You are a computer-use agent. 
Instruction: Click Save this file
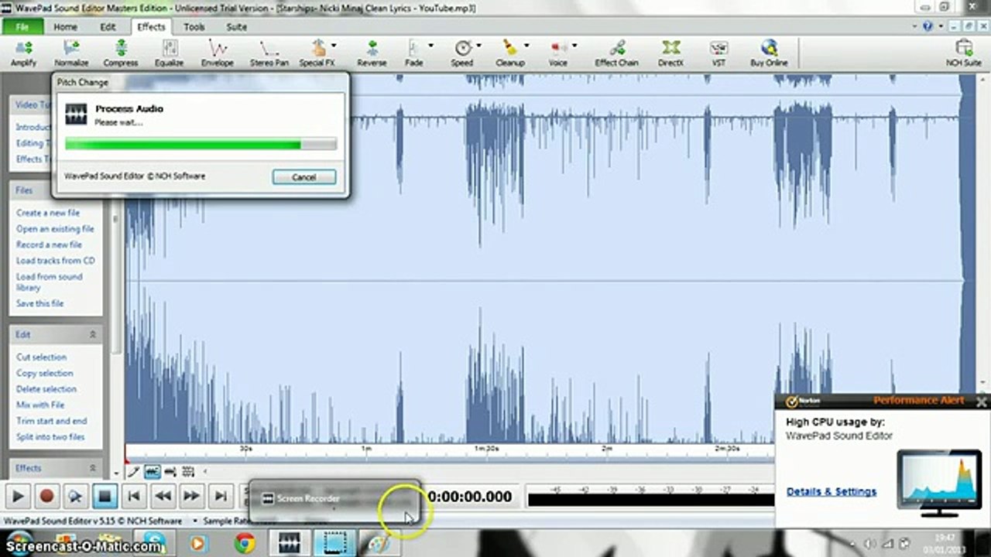tap(40, 303)
